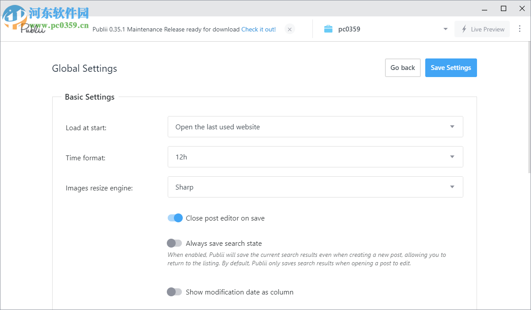Click the Publii logo icon
This screenshot has height=310, width=531.
click(x=33, y=28)
